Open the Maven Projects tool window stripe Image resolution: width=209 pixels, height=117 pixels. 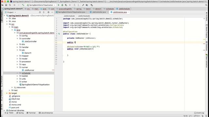207,31
